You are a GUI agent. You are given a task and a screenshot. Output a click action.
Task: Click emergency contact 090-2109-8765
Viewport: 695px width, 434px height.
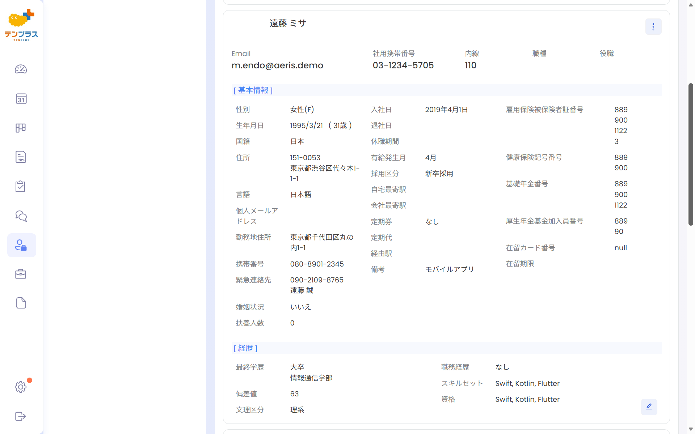tap(317, 280)
